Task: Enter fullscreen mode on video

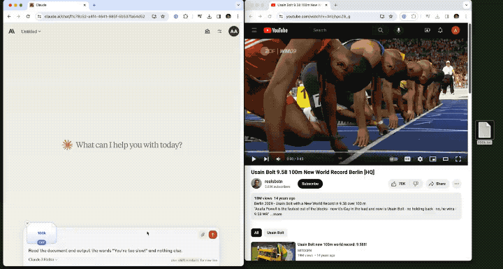Action: tap(458, 159)
